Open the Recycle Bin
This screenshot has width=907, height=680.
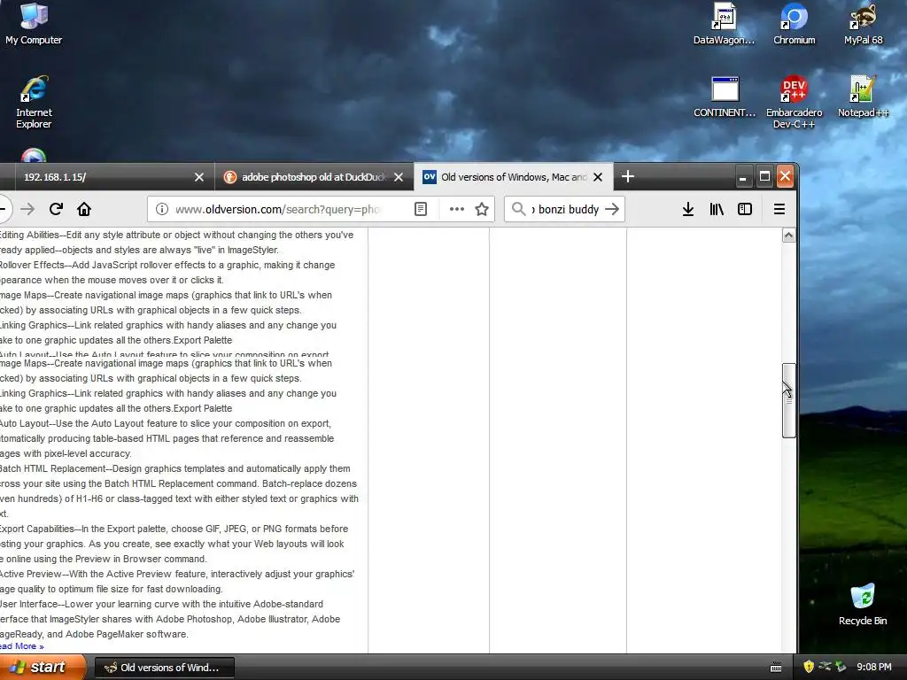863,605
